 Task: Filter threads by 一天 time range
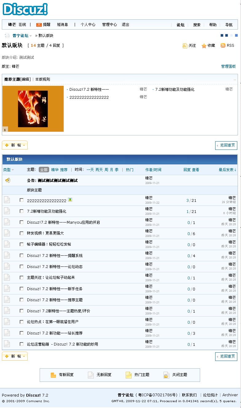(90, 170)
